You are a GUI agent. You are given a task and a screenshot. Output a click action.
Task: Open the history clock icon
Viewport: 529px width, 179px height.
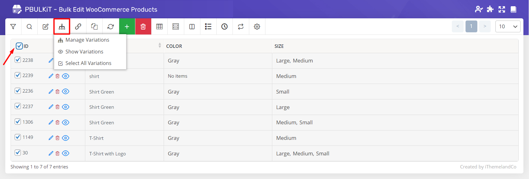pos(224,27)
